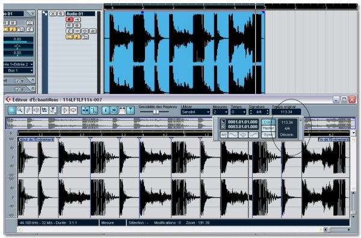The height and width of the screenshot is (238, 361).
Task: Increase Signature with left stepper arrows
Action: pyautogui.click(x=251, y=112)
